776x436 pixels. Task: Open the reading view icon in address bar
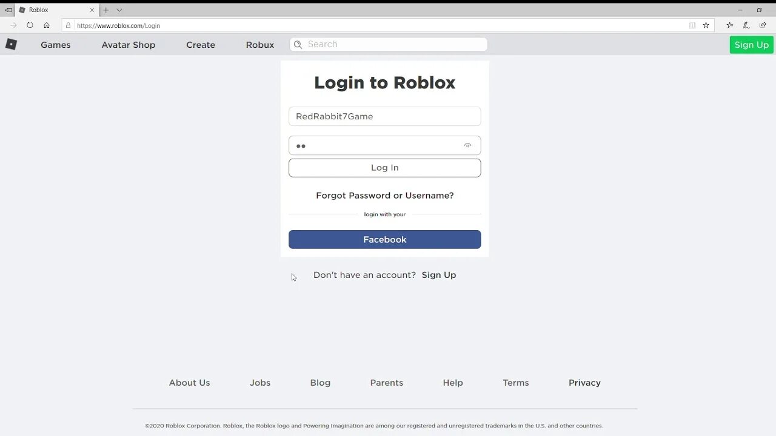(692, 25)
